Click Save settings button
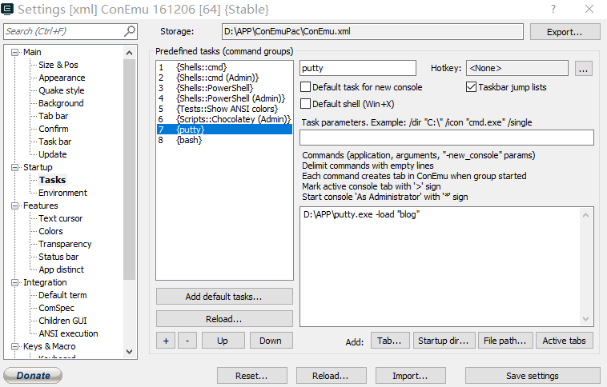The width and height of the screenshot is (607, 387). point(533,376)
